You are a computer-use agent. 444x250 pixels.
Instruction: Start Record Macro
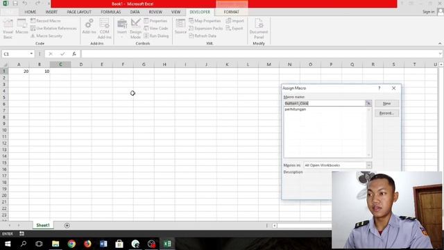(46, 21)
